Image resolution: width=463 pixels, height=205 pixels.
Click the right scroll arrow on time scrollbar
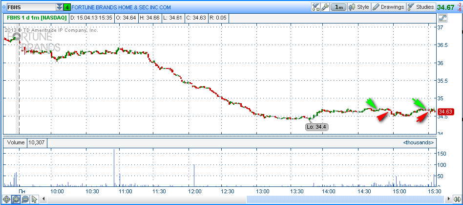point(449,199)
